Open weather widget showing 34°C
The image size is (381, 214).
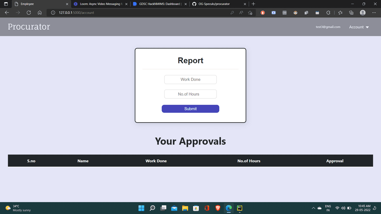(18, 208)
